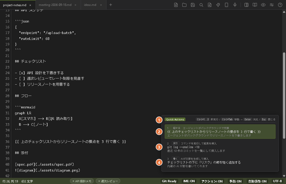Screen dimensions: 286x184
Task: Click the [spec.pdf](./assets/spec.pdf) link line
Action: (x=44, y=164)
